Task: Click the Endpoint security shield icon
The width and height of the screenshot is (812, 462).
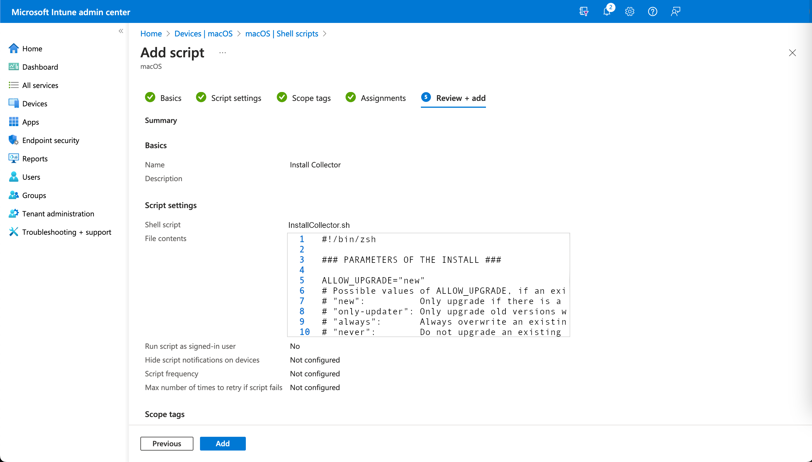Action: pyautogui.click(x=13, y=140)
